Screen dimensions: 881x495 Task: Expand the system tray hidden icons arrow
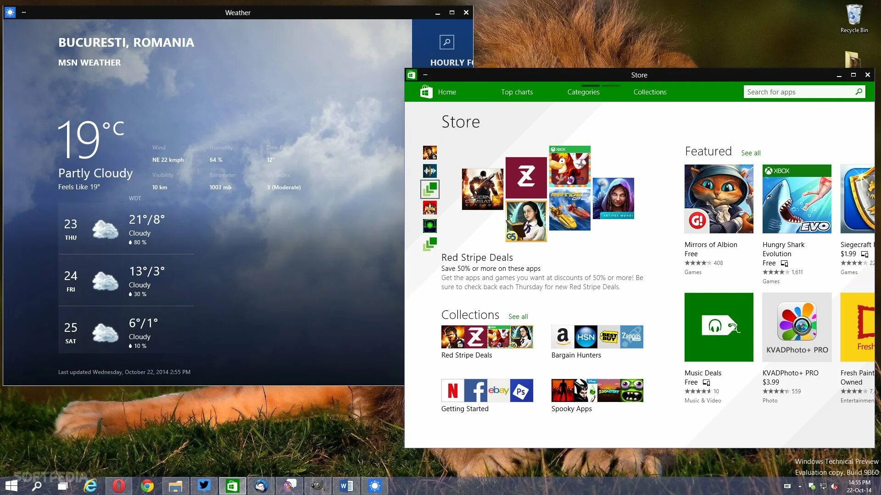pyautogui.click(x=800, y=486)
